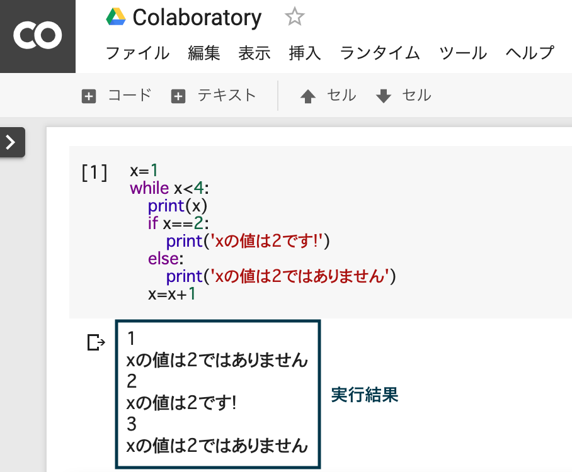Expand the left sidebar panel

(x=11, y=143)
